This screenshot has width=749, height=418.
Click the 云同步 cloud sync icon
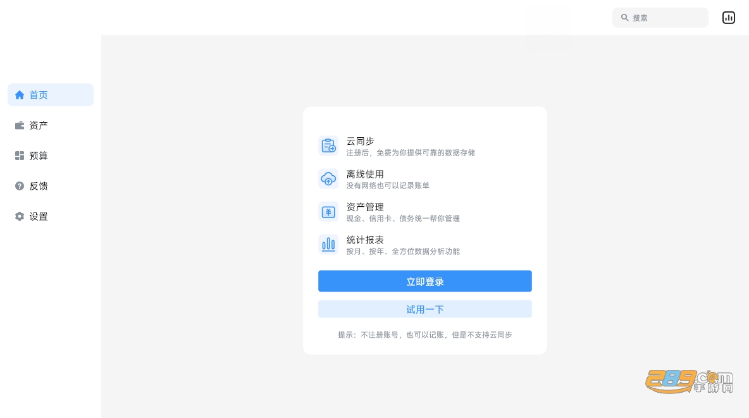[x=329, y=145]
